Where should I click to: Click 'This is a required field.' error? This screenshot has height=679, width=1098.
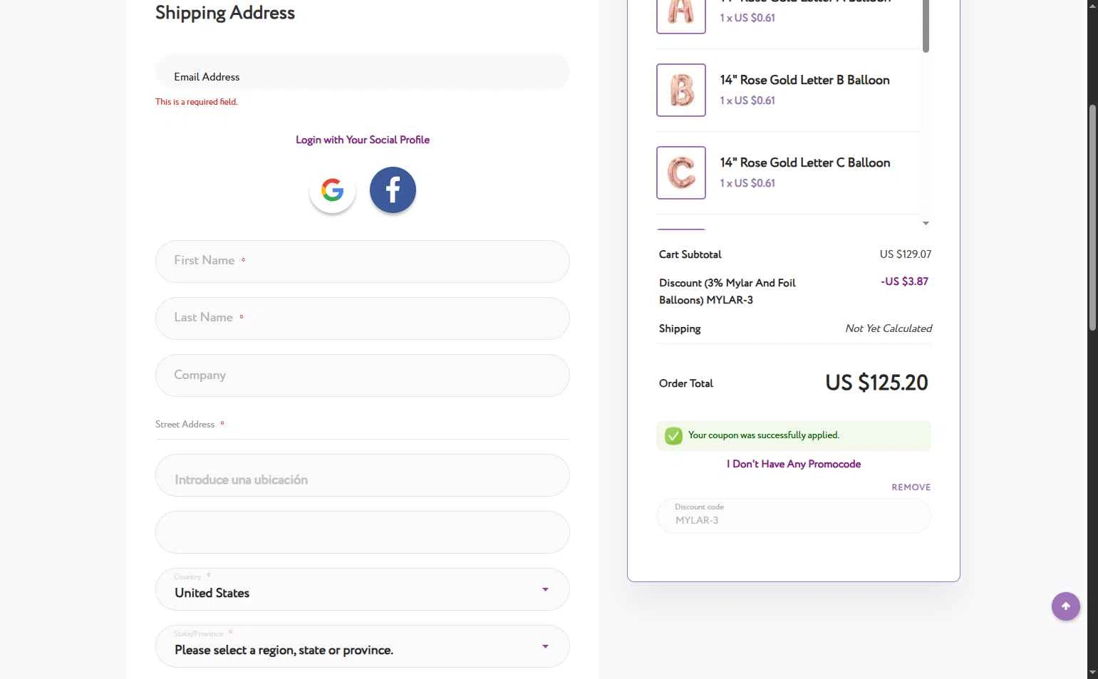pyautogui.click(x=197, y=102)
